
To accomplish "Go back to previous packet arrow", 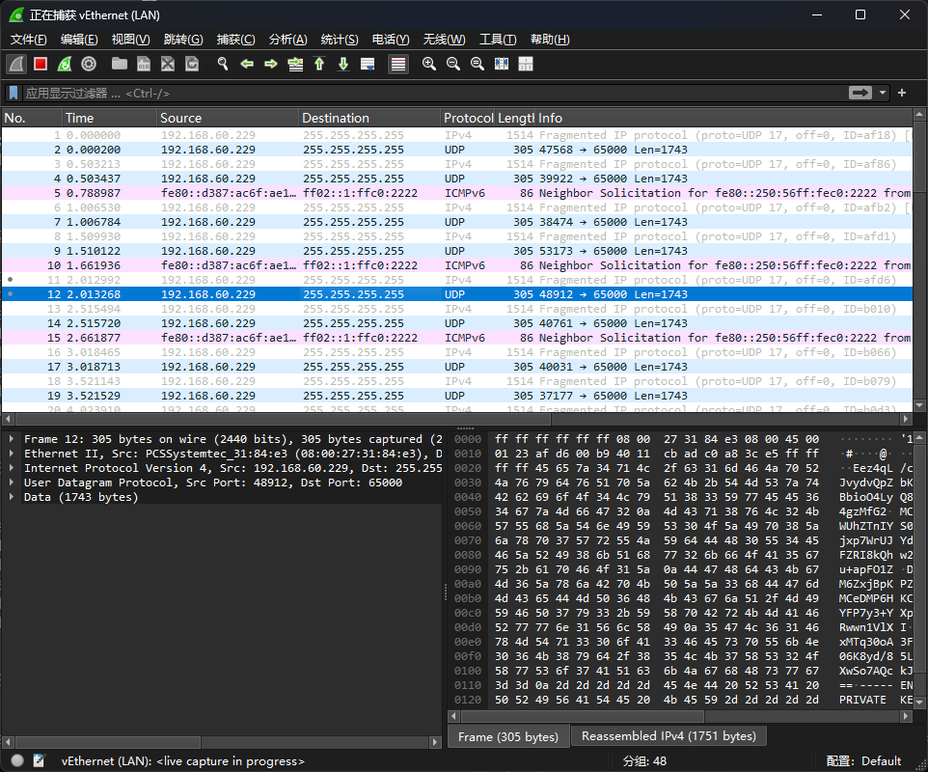I will 247,64.
